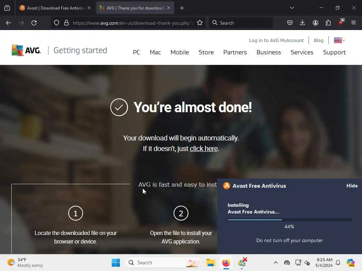
Task: Open the Downloads panel
Action: tap(303, 23)
